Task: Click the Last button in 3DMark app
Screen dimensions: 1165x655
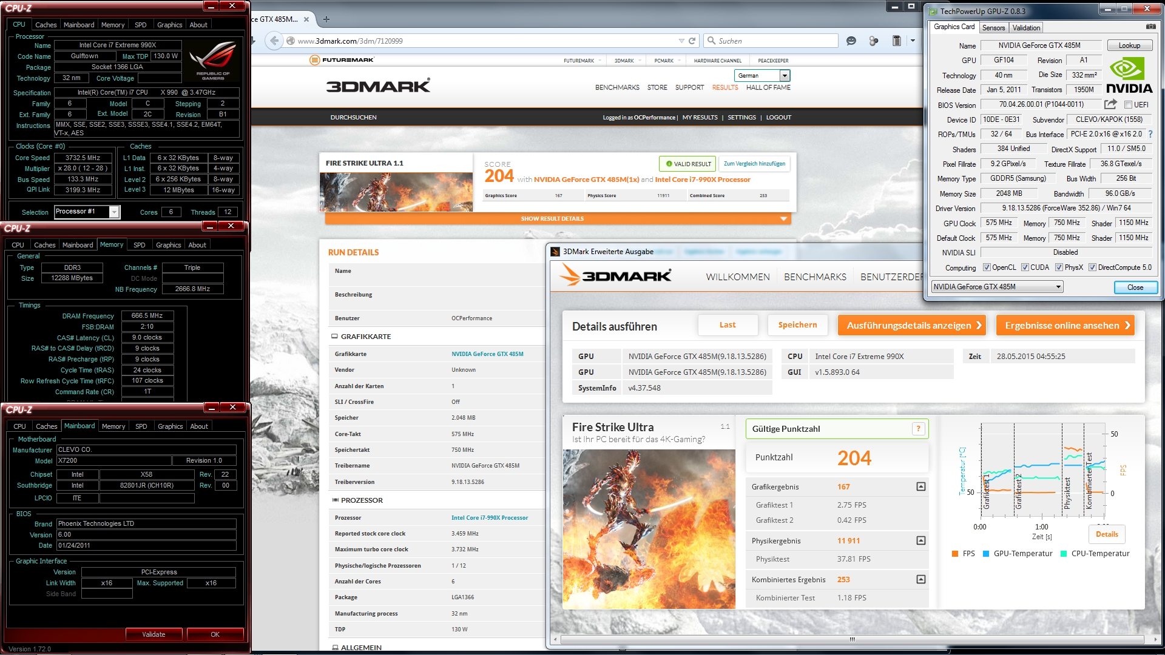Action: click(728, 325)
